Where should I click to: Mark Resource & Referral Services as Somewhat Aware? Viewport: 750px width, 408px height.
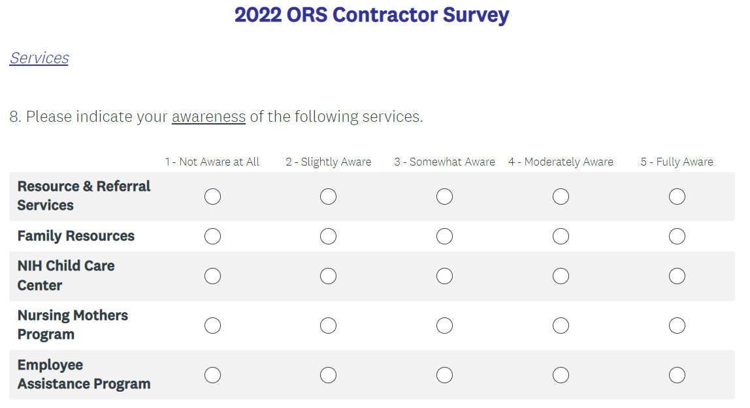[x=444, y=196]
